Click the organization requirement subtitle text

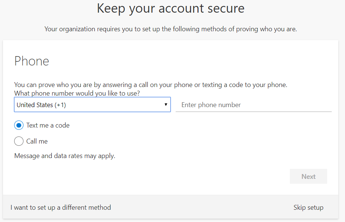tap(171, 29)
